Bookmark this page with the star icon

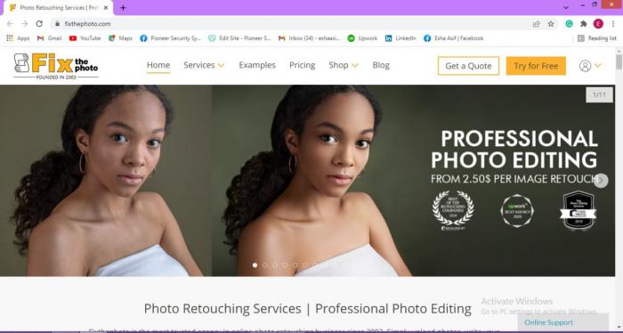click(551, 24)
